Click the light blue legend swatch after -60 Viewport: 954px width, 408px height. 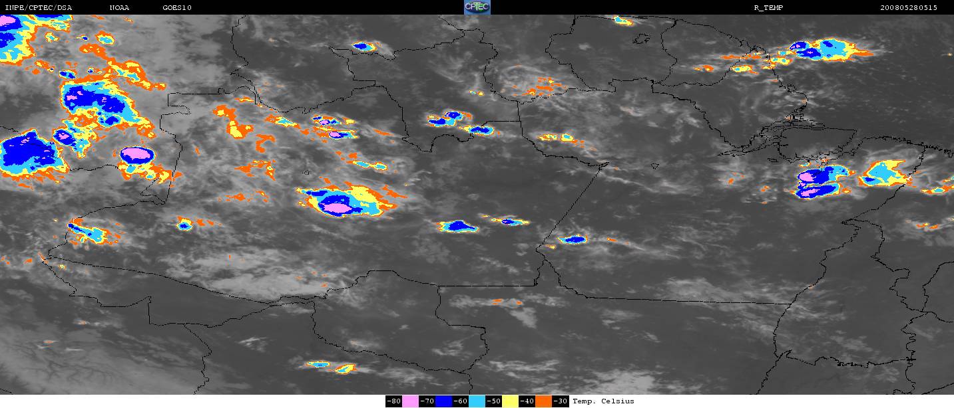(477, 401)
